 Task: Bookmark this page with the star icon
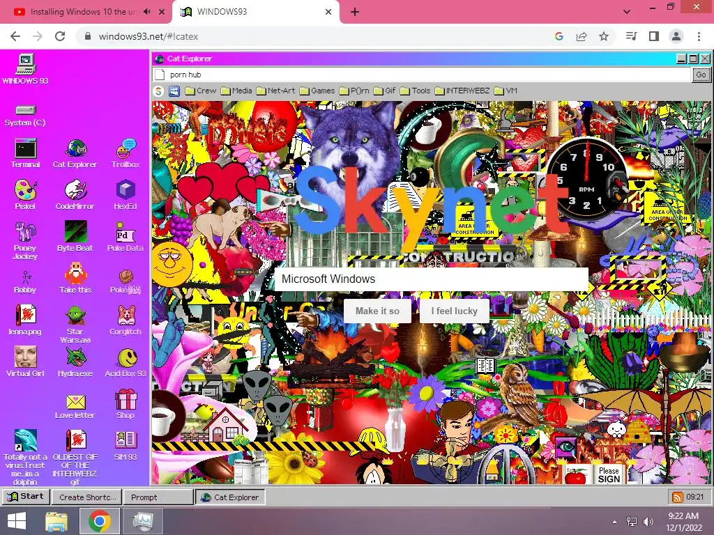coord(603,36)
